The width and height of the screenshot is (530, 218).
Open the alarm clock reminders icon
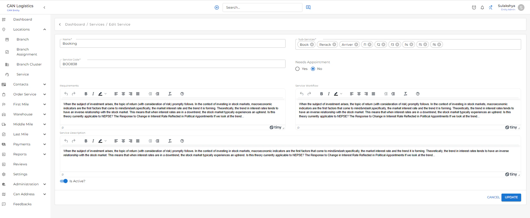[x=474, y=7]
